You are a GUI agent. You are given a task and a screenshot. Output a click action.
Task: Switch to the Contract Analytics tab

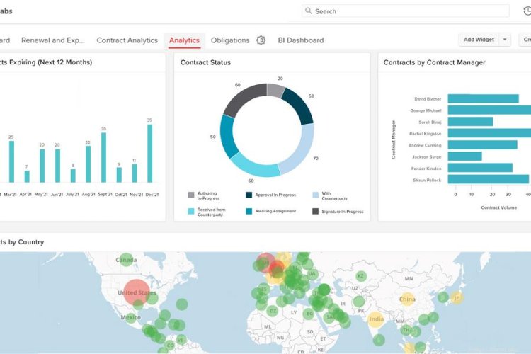click(127, 40)
